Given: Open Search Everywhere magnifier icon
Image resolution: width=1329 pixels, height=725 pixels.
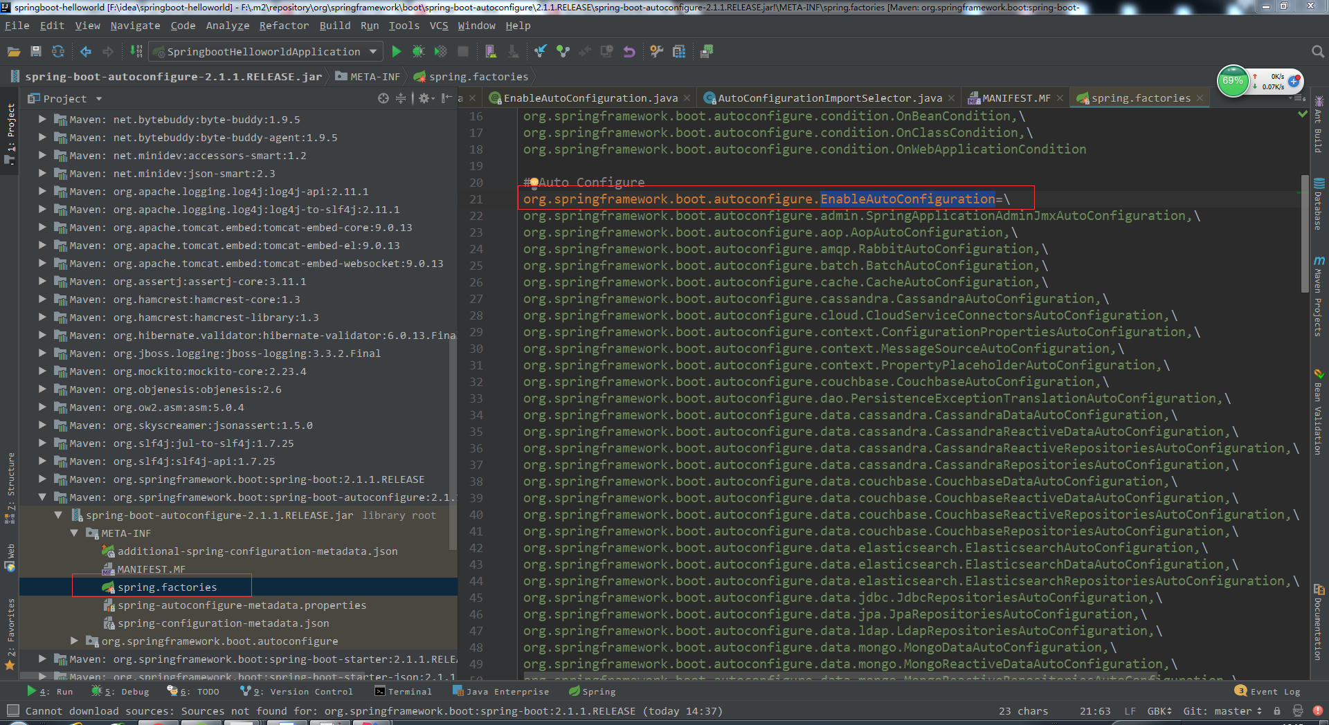Looking at the screenshot, I should click(1318, 52).
